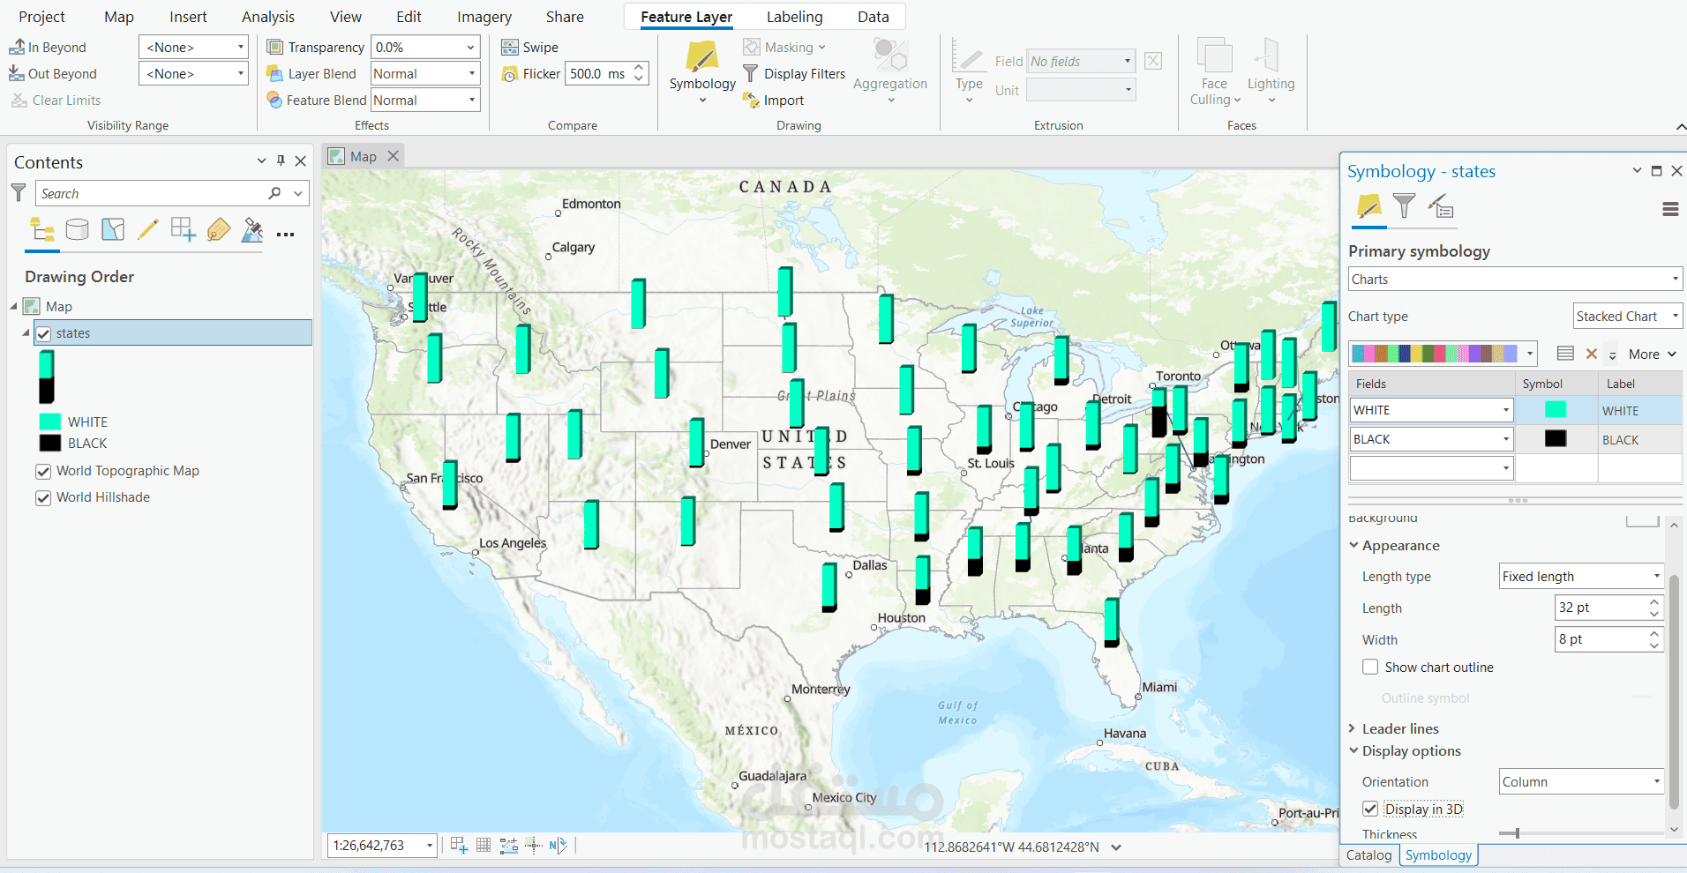Collapse the Appearance section
The image size is (1687, 873).
coord(1353,545)
